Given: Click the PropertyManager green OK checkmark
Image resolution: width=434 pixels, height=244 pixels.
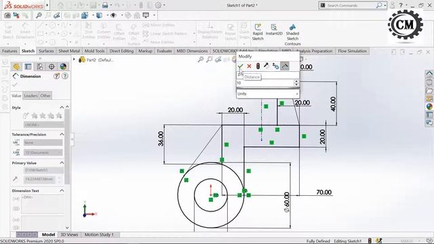Looking at the screenshot, I should click(15, 85).
